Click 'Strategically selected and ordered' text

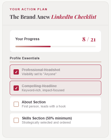(x=46, y=122)
